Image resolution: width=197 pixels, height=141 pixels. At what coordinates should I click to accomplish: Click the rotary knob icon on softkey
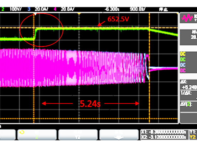[22, 132]
